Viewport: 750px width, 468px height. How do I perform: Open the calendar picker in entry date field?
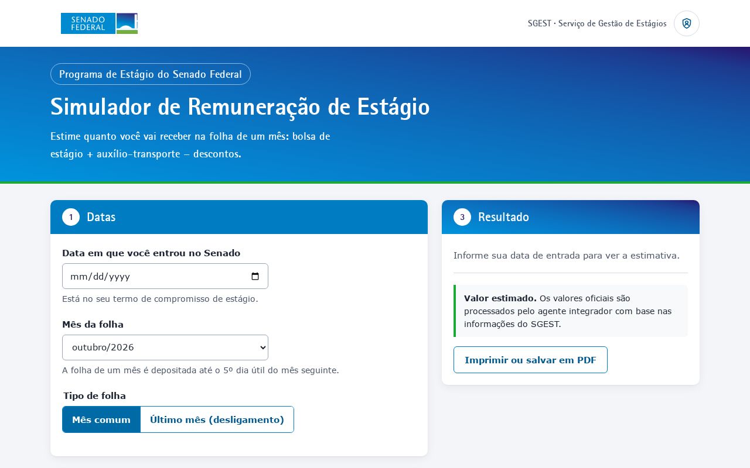(x=255, y=277)
